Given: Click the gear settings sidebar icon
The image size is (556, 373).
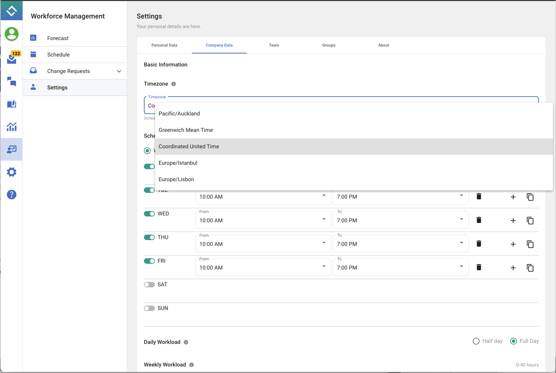Looking at the screenshot, I should tap(12, 172).
